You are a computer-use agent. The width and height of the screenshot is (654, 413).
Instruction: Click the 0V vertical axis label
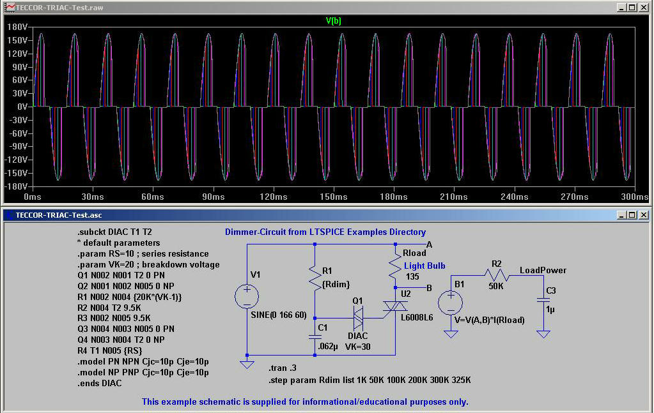click(x=22, y=107)
